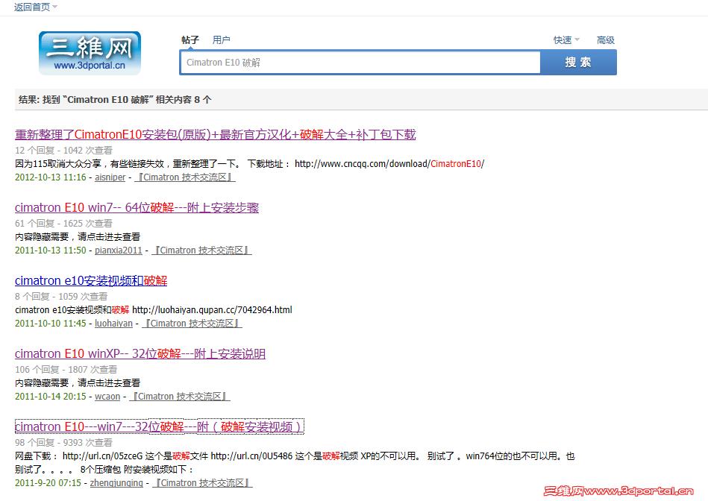Viewport: 708px width, 501px height.
Task: Click the 三维网 site logo
Action: pos(89,54)
